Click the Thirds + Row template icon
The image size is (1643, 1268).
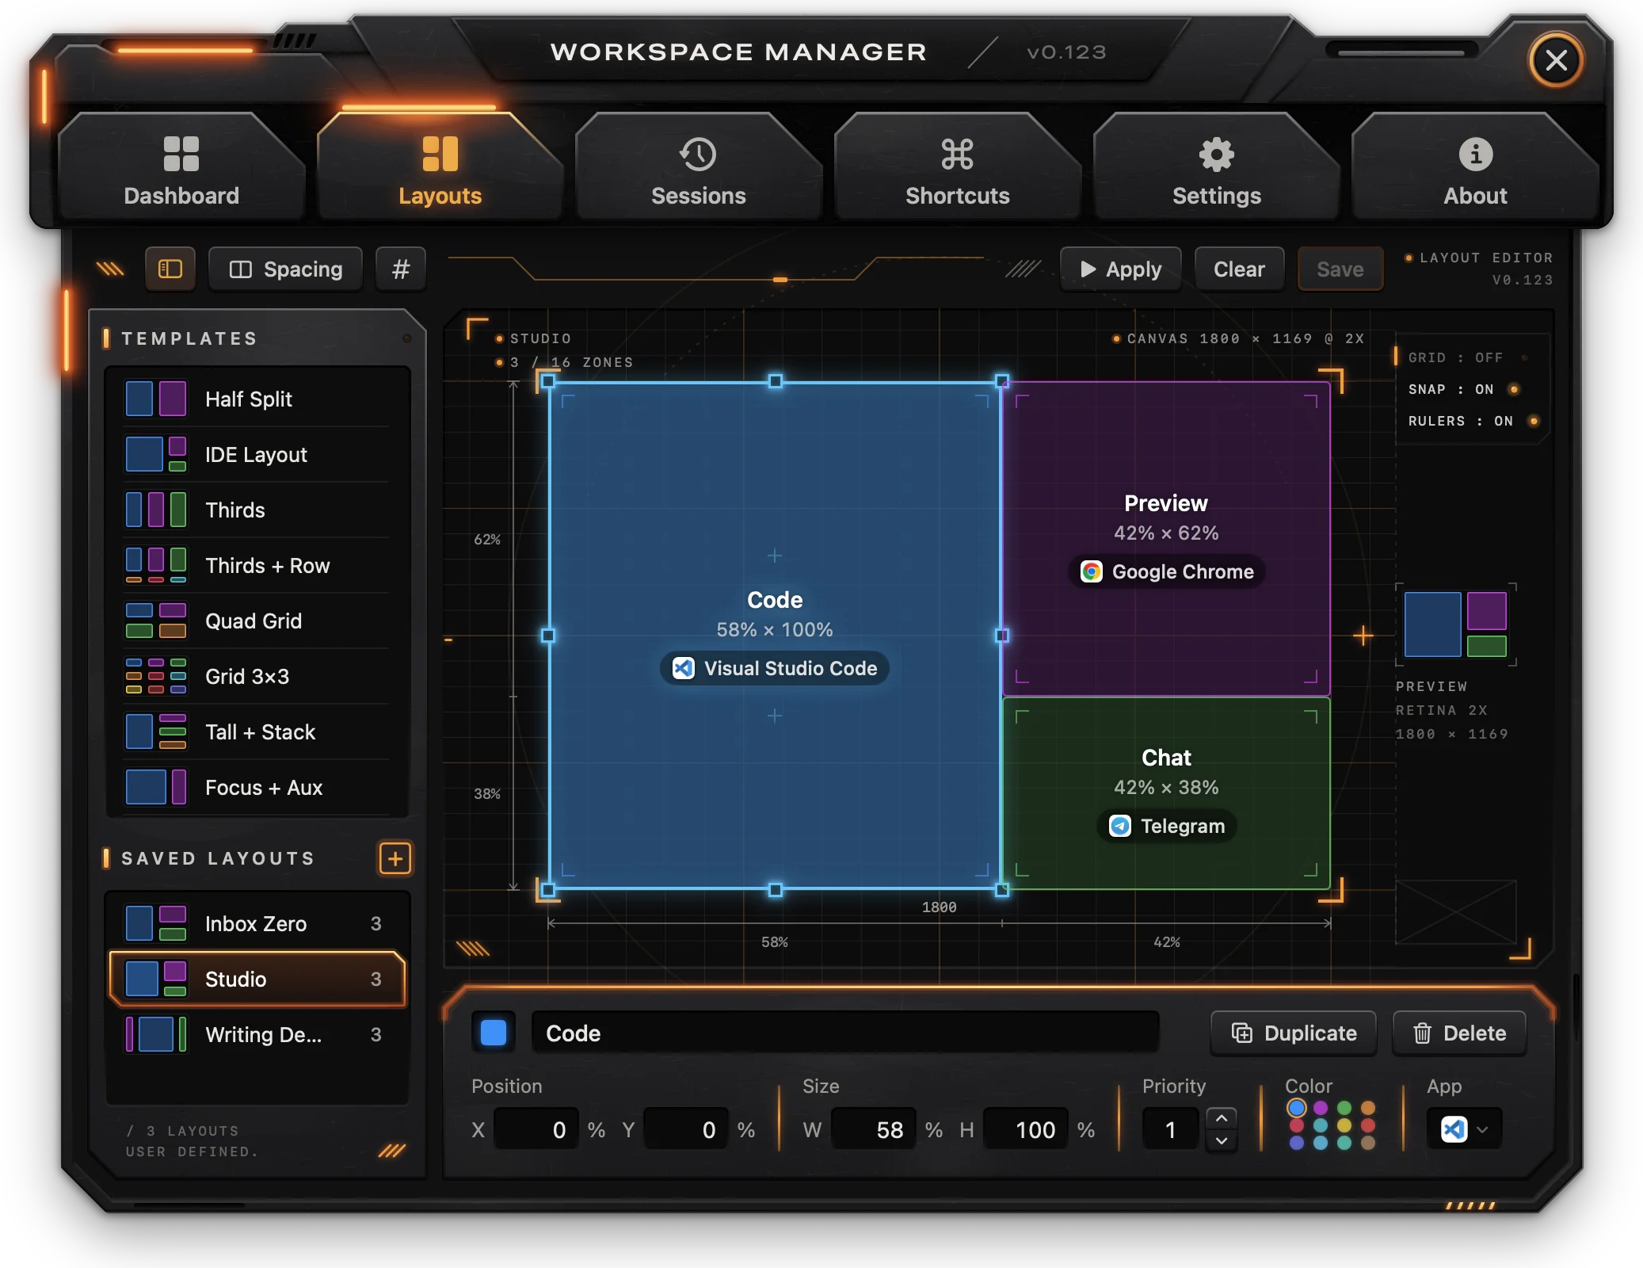[x=156, y=565]
